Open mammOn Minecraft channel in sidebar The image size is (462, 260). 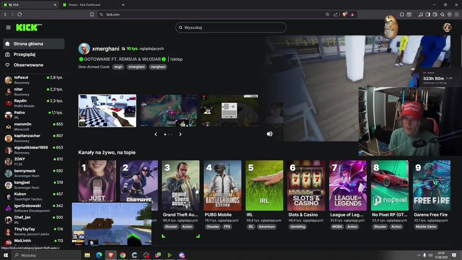pos(34,126)
